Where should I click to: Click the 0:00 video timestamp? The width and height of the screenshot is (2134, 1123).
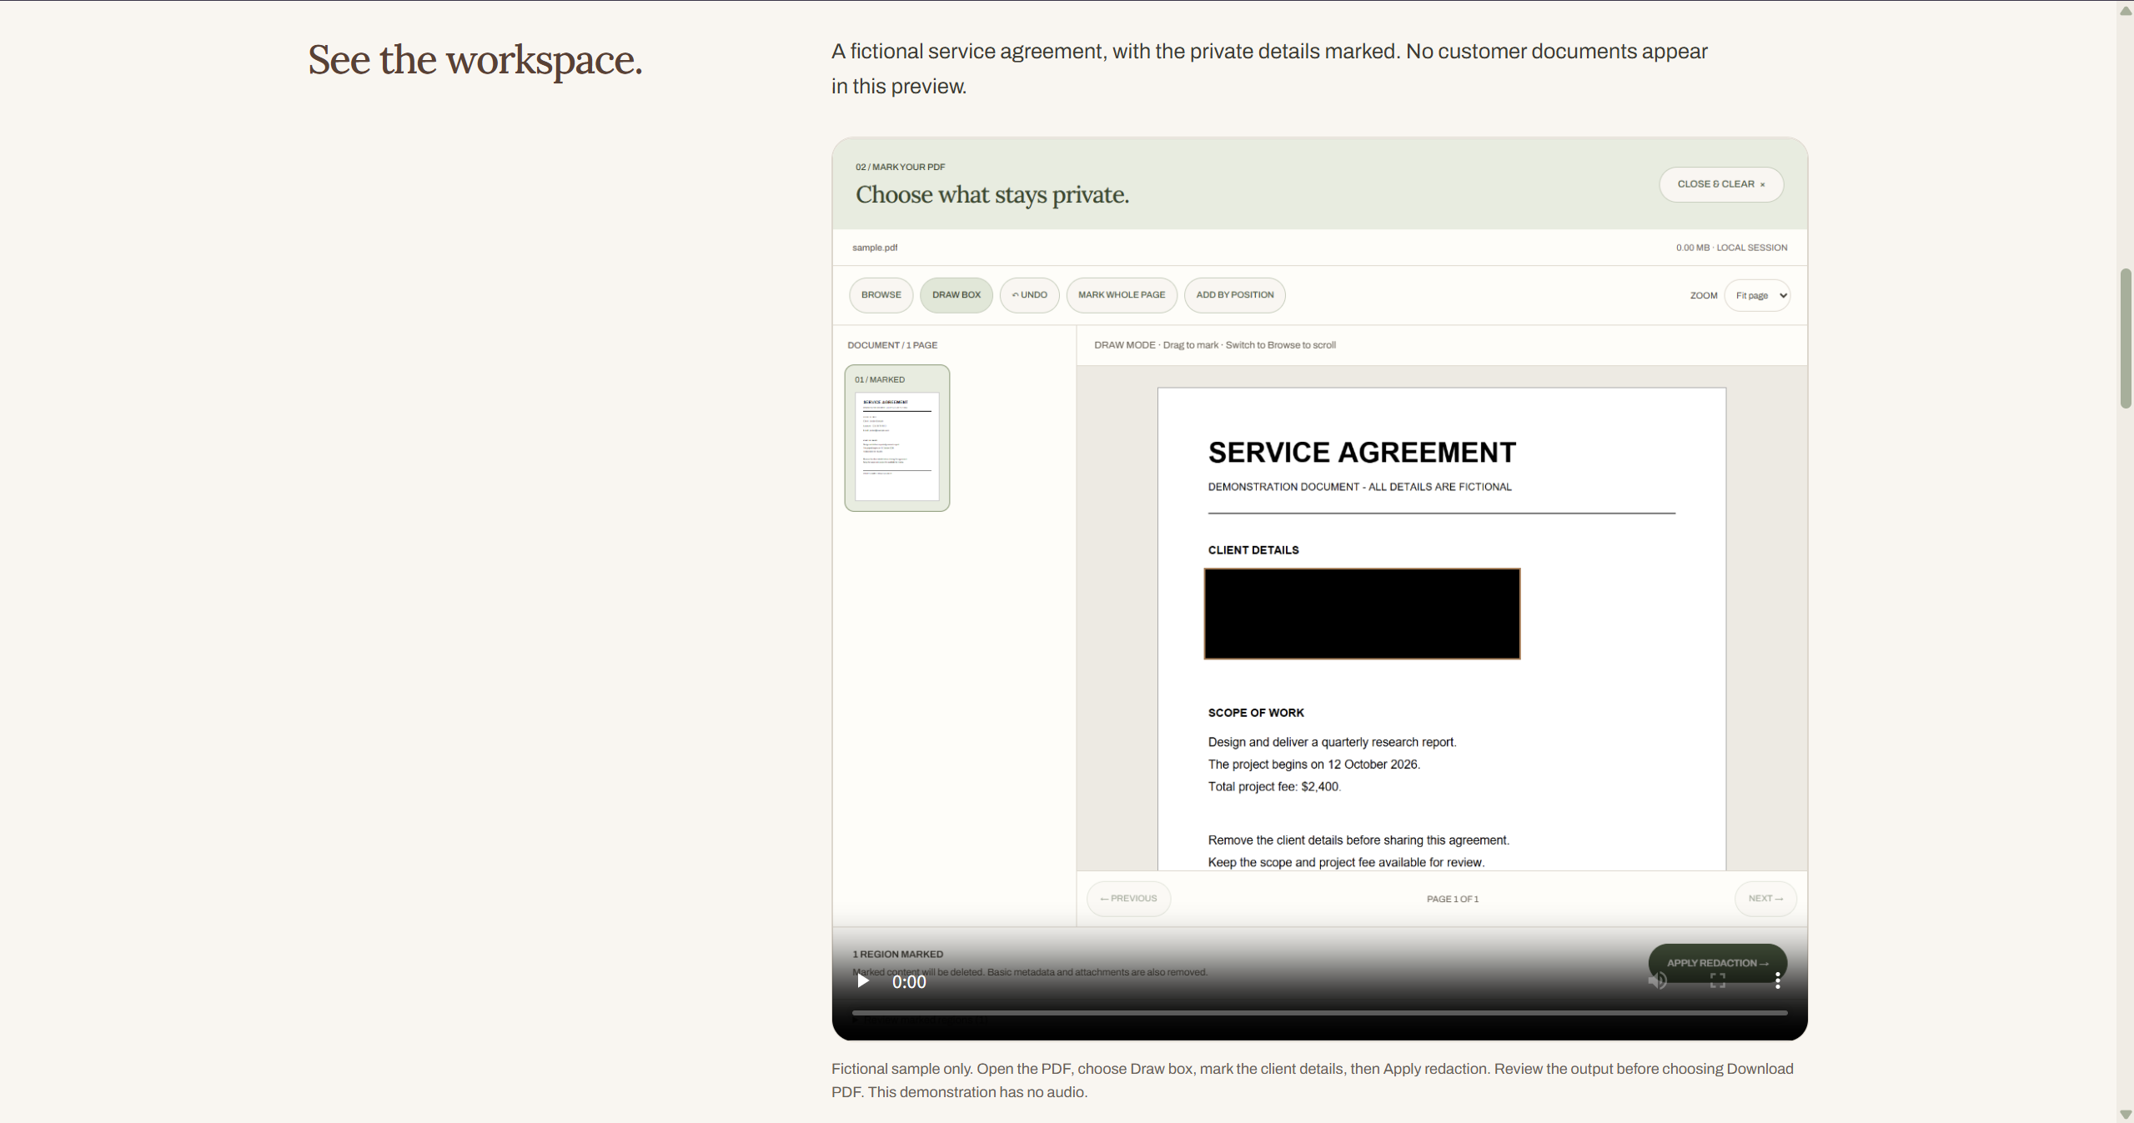point(909,982)
